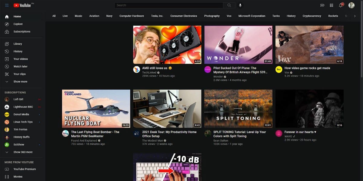Click TechLinked channel avatar
Image resolution: width=363 pixels, height=181 pixels.
pos(137,69)
